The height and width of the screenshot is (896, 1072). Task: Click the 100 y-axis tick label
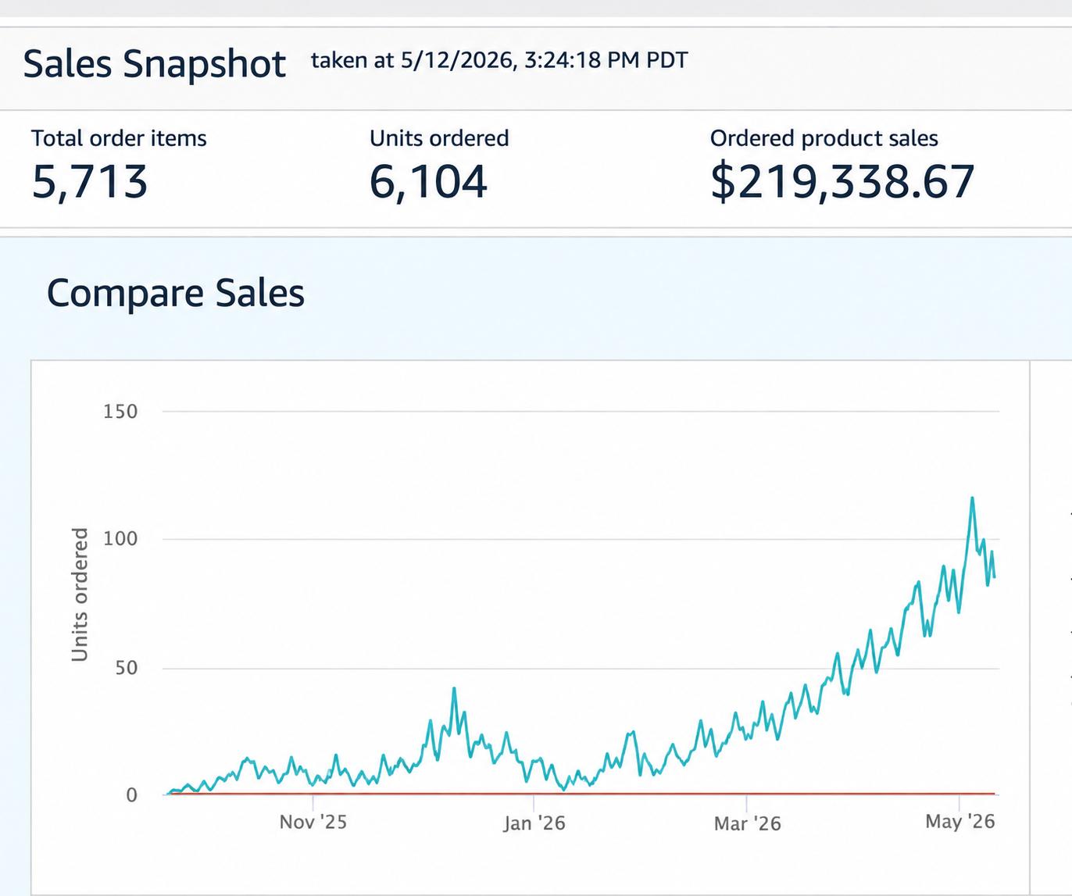click(120, 539)
